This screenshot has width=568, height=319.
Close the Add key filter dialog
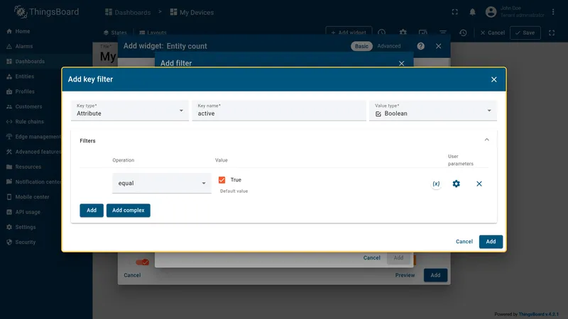click(x=493, y=79)
